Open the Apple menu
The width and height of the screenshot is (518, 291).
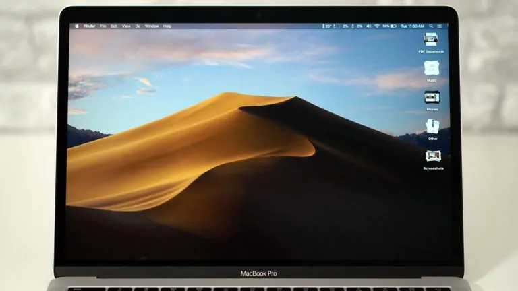click(77, 26)
